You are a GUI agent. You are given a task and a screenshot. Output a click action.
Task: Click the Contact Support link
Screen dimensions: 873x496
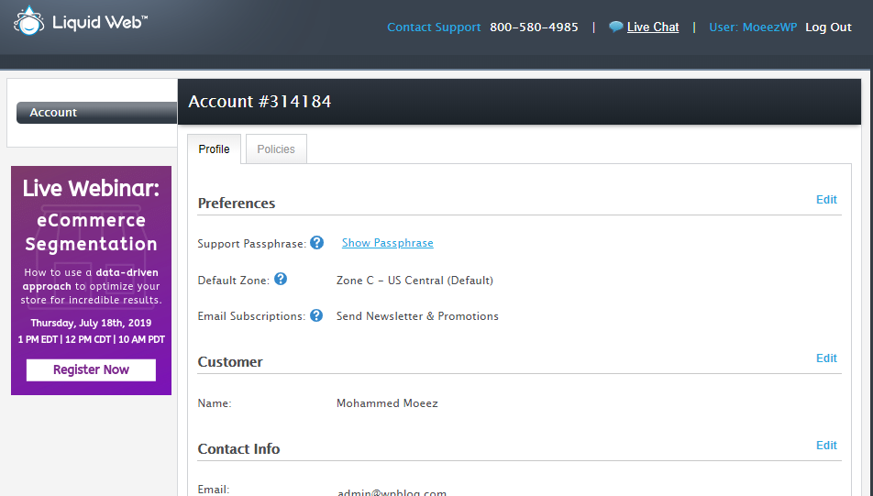pyautogui.click(x=434, y=27)
